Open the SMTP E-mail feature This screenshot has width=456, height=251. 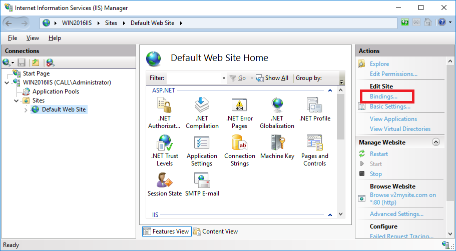click(x=202, y=184)
